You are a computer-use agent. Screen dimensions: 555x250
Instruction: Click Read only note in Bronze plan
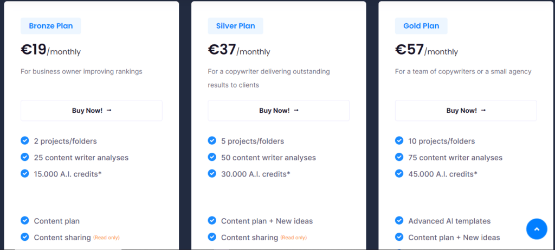[x=107, y=238]
